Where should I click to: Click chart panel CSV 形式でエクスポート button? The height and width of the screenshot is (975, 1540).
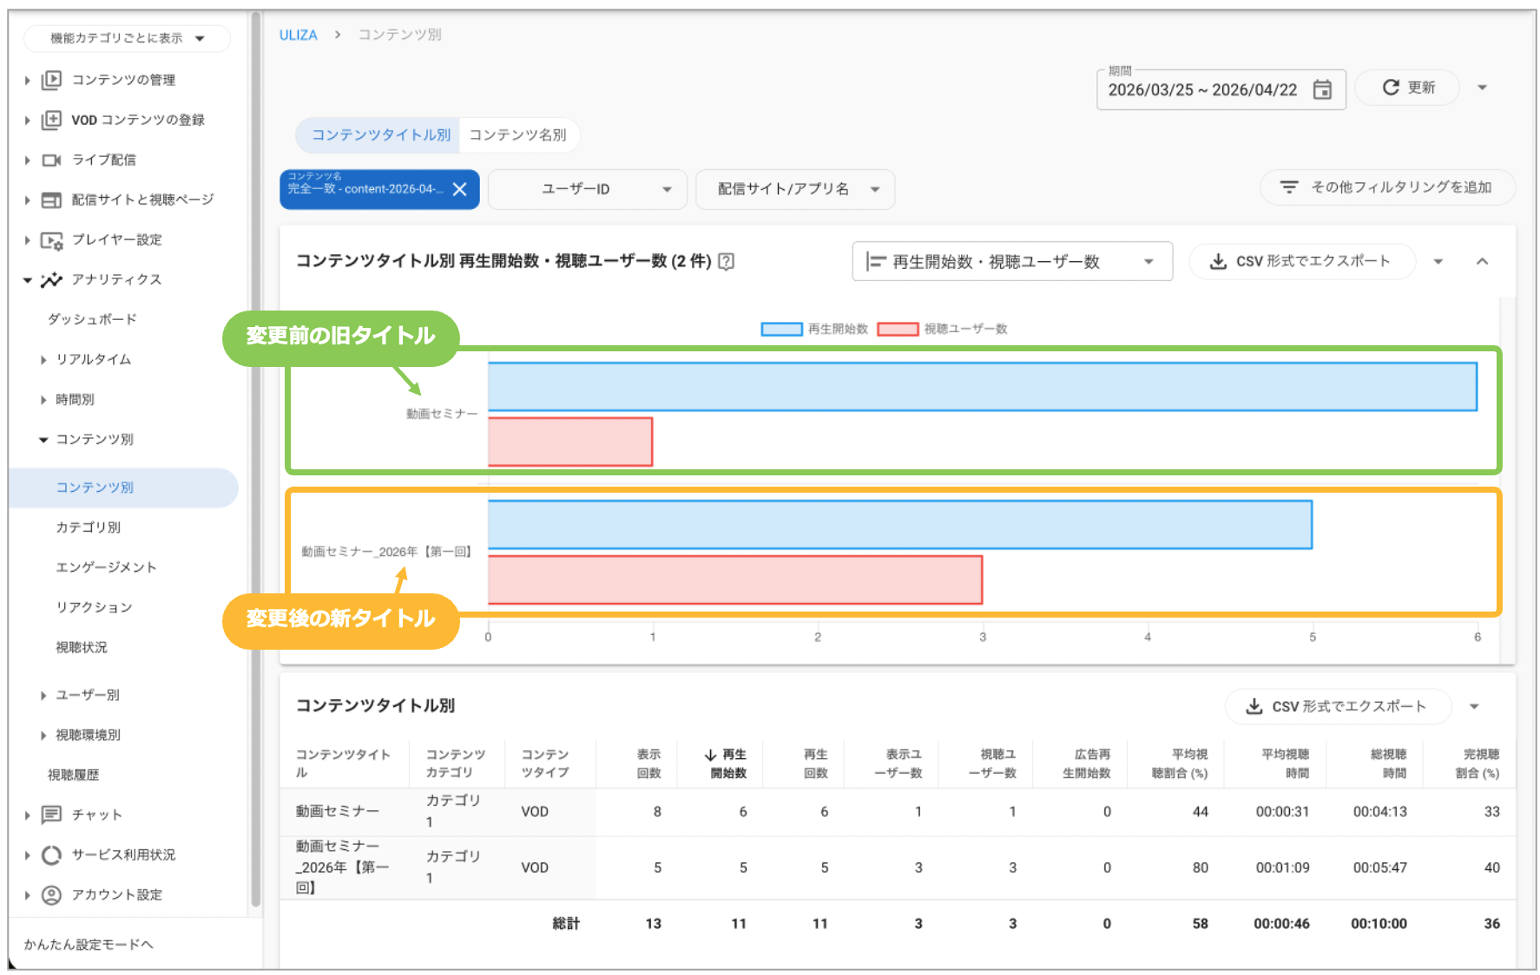coord(1302,261)
